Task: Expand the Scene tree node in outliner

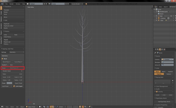Action: tap(154, 9)
